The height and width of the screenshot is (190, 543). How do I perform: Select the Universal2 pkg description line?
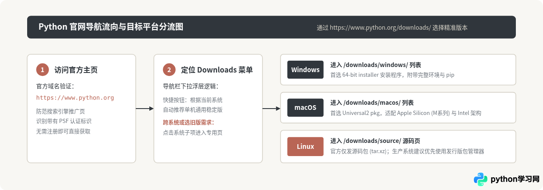tap(406, 113)
